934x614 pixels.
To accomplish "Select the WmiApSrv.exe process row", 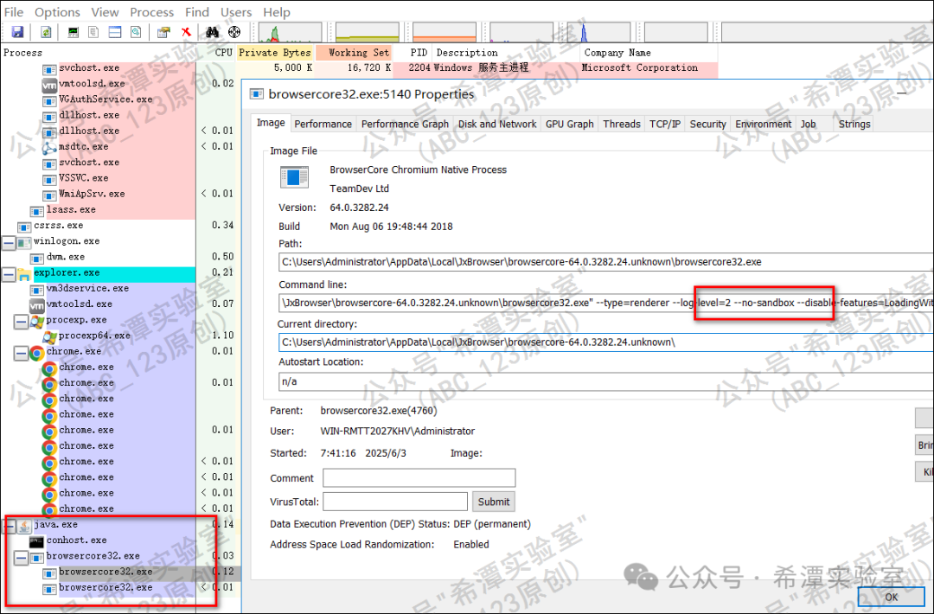I will point(98,195).
